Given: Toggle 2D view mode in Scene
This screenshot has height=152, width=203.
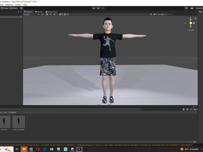Looking at the screenshot, I should pyautogui.click(x=42, y=14).
